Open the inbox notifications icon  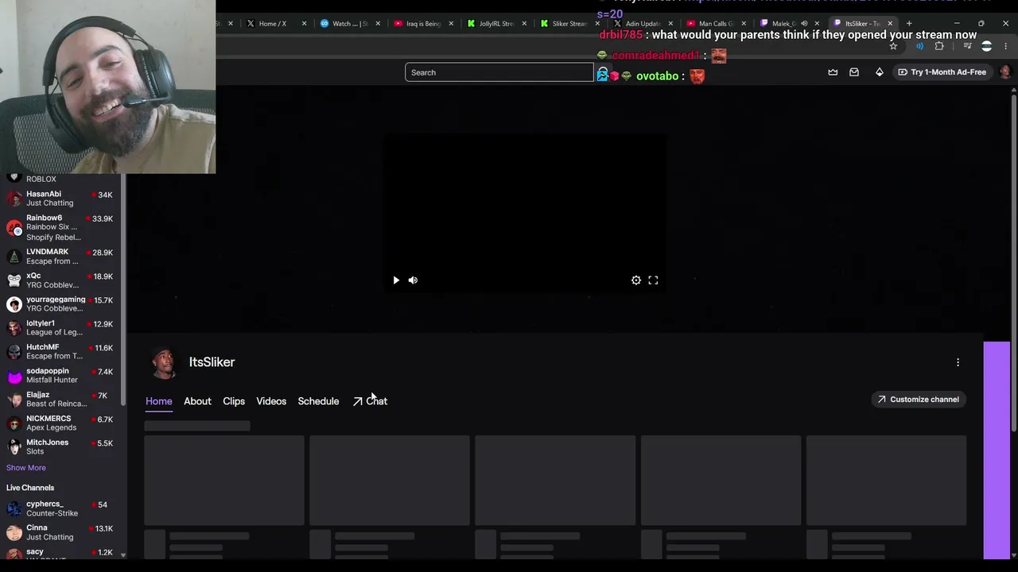click(x=854, y=72)
